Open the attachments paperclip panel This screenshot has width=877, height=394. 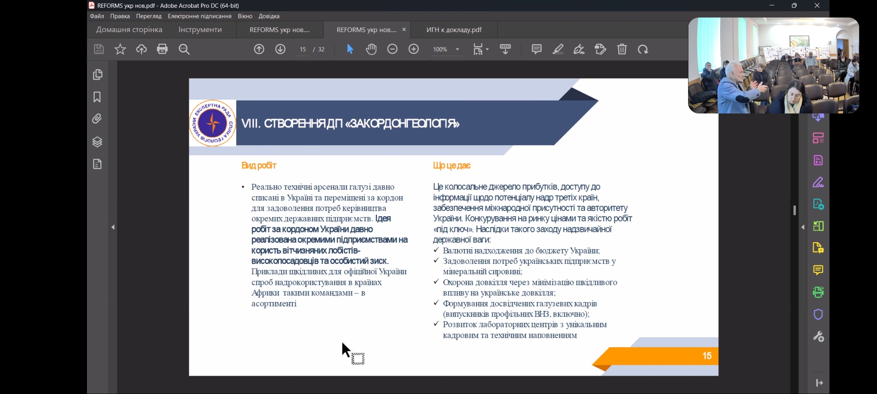[x=97, y=119]
